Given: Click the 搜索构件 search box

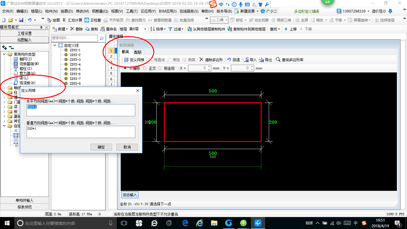Looking at the screenshot, I should tap(74, 38).
